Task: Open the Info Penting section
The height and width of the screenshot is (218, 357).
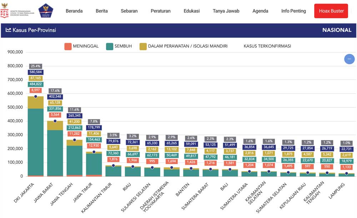Action: click(x=293, y=11)
